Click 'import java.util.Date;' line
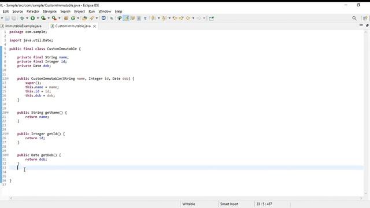Screen dimensions: 370x208 tap(31, 40)
